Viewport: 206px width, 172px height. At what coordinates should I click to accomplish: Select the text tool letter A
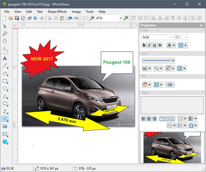5,58
